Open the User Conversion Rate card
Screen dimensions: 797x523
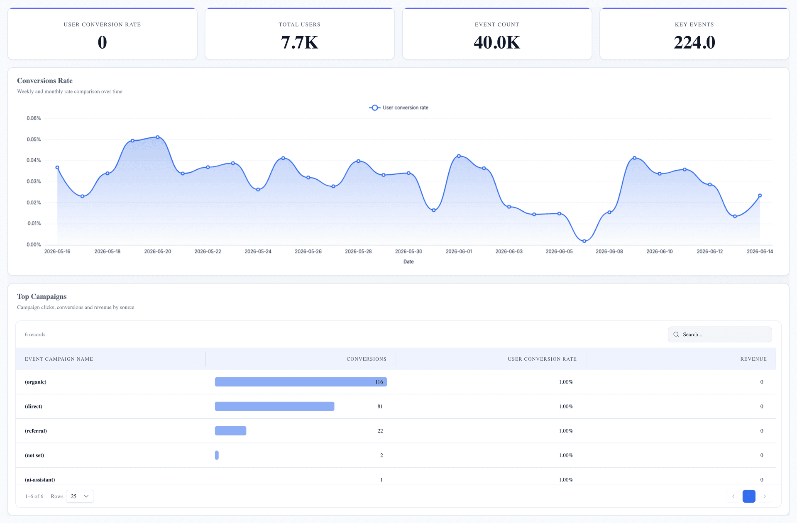pos(102,34)
